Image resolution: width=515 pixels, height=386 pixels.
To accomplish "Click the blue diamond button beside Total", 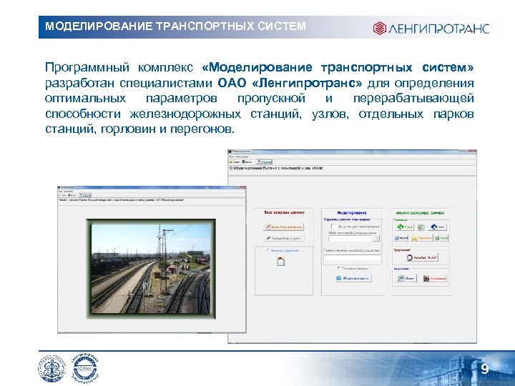I will 437,227.
